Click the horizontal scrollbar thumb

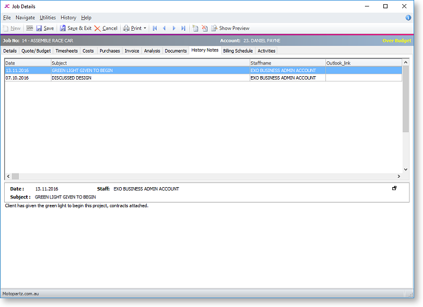coord(15,176)
